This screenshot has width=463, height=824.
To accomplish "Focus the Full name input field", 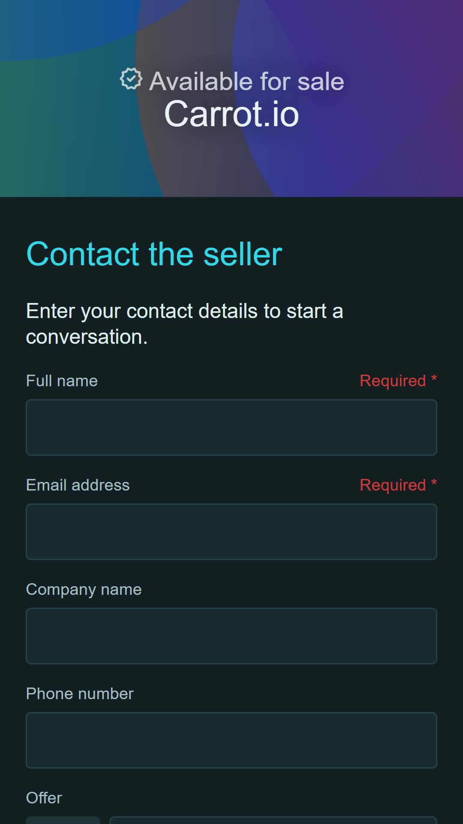I will (x=231, y=427).
